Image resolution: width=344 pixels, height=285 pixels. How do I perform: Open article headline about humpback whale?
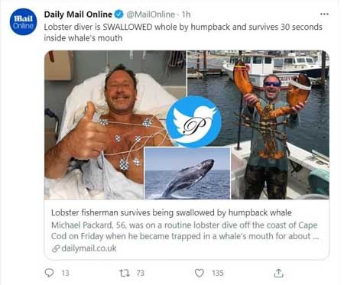tap(171, 212)
